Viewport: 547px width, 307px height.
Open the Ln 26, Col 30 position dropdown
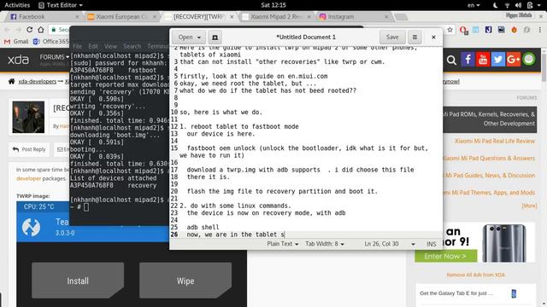(x=390, y=244)
